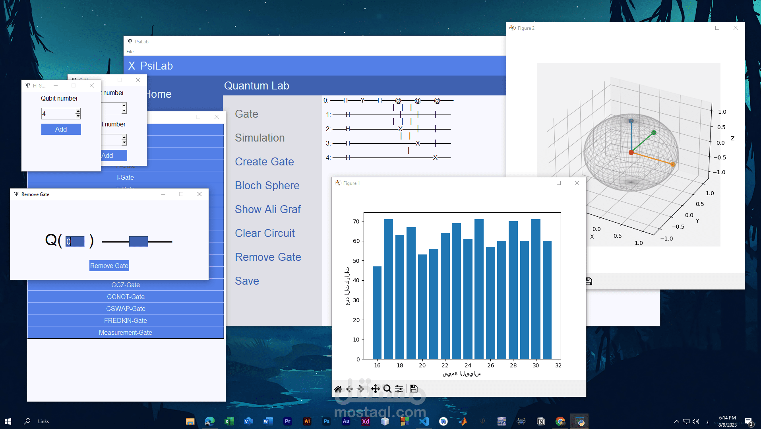Open Configure subplots in Figure 1 toolbar
This screenshot has width=761, height=429.
tap(399, 389)
